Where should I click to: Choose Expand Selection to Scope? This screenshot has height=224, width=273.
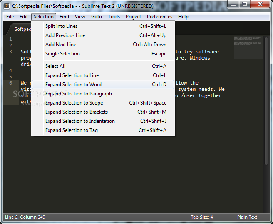pos(103,103)
